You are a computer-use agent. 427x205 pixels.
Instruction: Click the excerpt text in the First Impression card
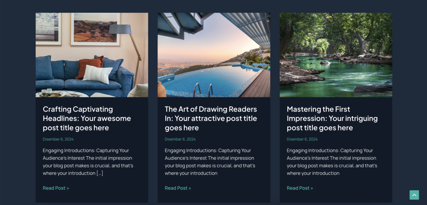[332, 162]
